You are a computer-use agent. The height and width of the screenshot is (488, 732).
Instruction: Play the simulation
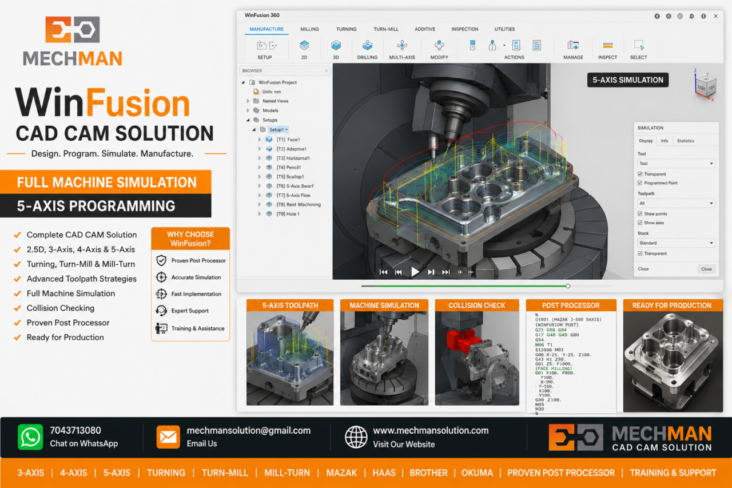415,272
